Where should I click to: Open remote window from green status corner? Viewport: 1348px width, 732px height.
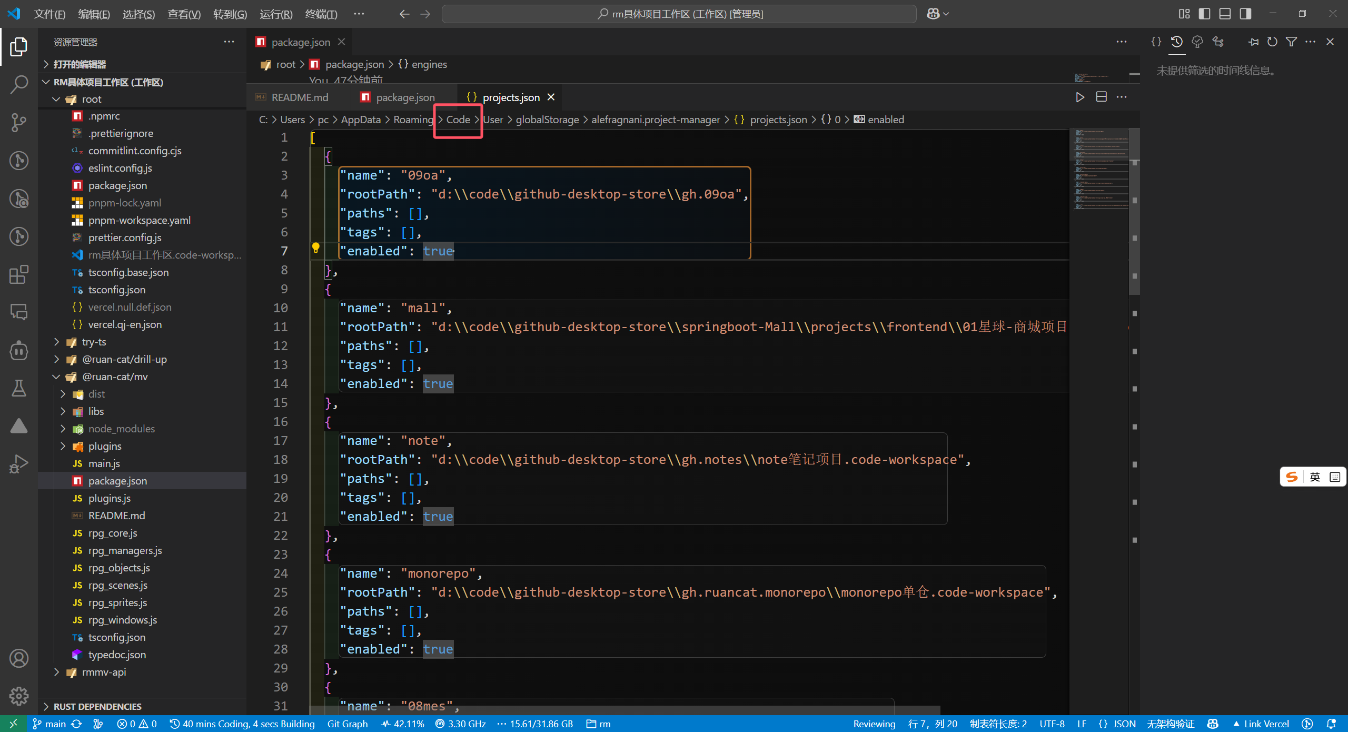pos(13,724)
